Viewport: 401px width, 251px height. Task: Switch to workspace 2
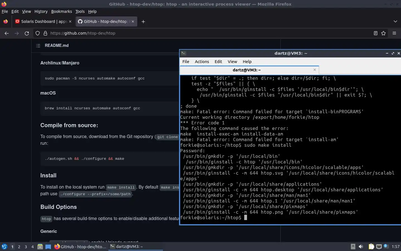(x=19, y=247)
